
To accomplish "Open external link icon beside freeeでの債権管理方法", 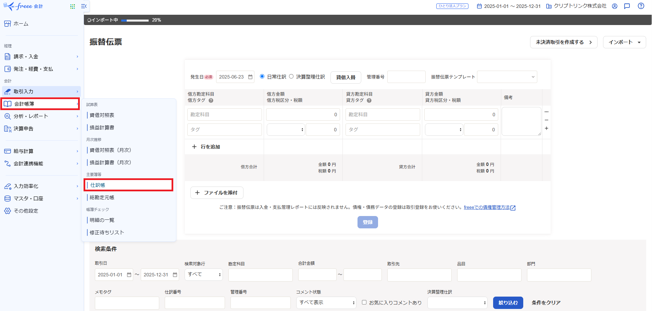I will pos(513,208).
